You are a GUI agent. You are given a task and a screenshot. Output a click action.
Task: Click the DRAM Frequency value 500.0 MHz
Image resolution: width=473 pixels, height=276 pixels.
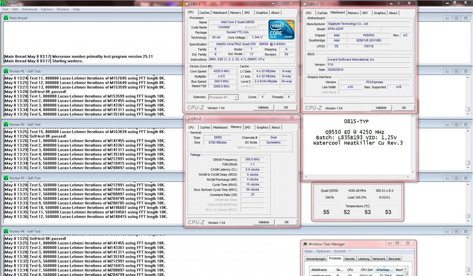252,159
